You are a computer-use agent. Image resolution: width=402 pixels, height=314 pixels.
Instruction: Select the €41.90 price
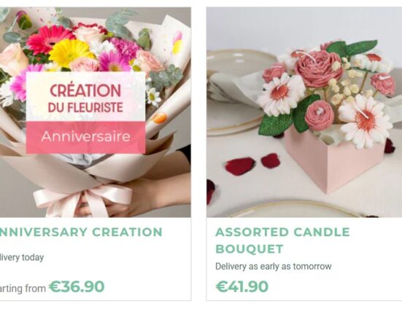click(242, 286)
